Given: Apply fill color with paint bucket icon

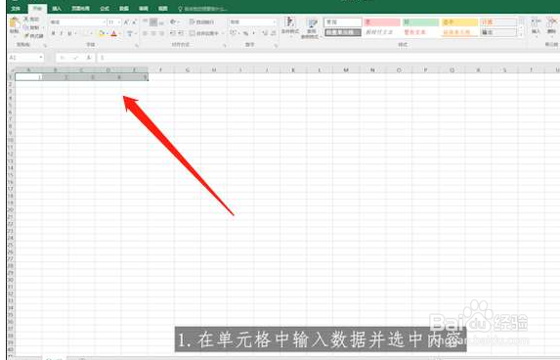Looking at the screenshot, I should (102, 33).
